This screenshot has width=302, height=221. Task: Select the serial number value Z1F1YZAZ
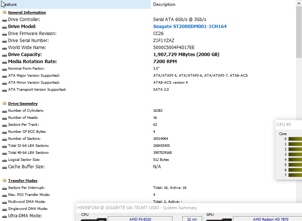164,41
